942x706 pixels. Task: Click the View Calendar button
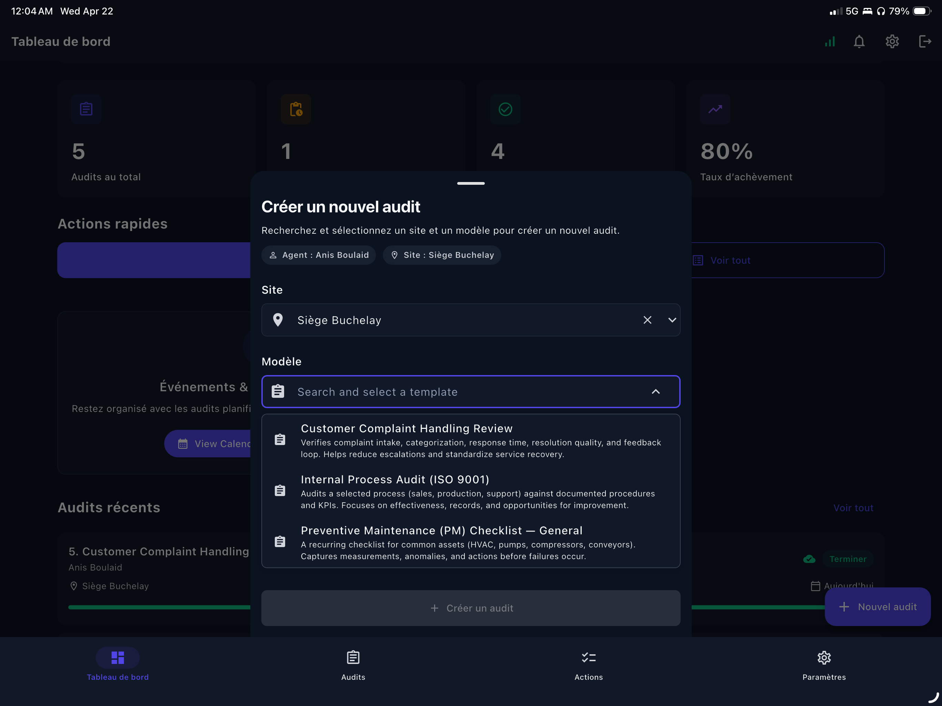[x=208, y=444]
